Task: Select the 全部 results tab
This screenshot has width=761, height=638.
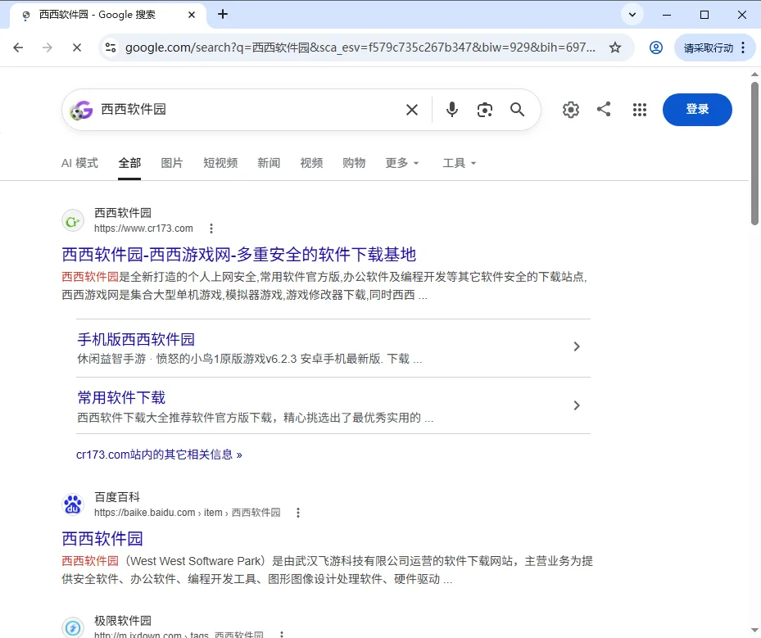Action: click(x=129, y=163)
